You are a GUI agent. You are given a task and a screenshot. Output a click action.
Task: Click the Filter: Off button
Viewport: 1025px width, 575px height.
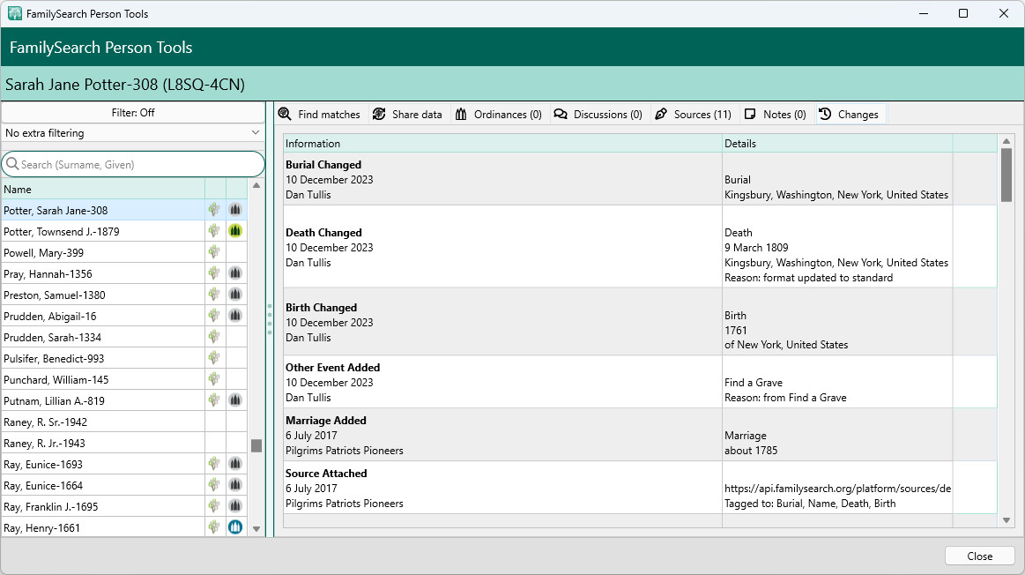tap(133, 113)
